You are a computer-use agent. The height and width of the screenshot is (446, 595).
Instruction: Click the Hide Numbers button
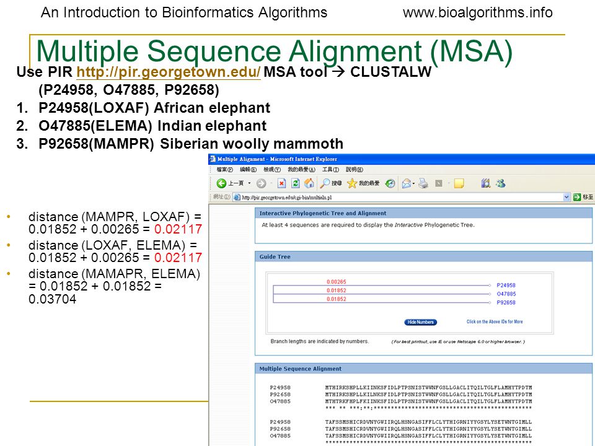tap(420, 322)
